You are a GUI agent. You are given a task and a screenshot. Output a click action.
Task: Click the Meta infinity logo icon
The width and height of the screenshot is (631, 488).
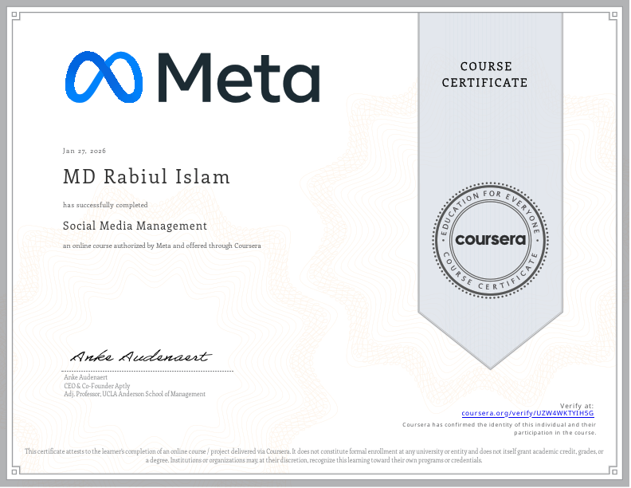click(104, 77)
